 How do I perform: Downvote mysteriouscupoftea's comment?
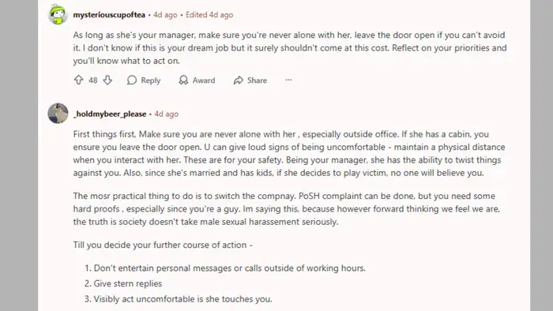(x=107, y=81)
